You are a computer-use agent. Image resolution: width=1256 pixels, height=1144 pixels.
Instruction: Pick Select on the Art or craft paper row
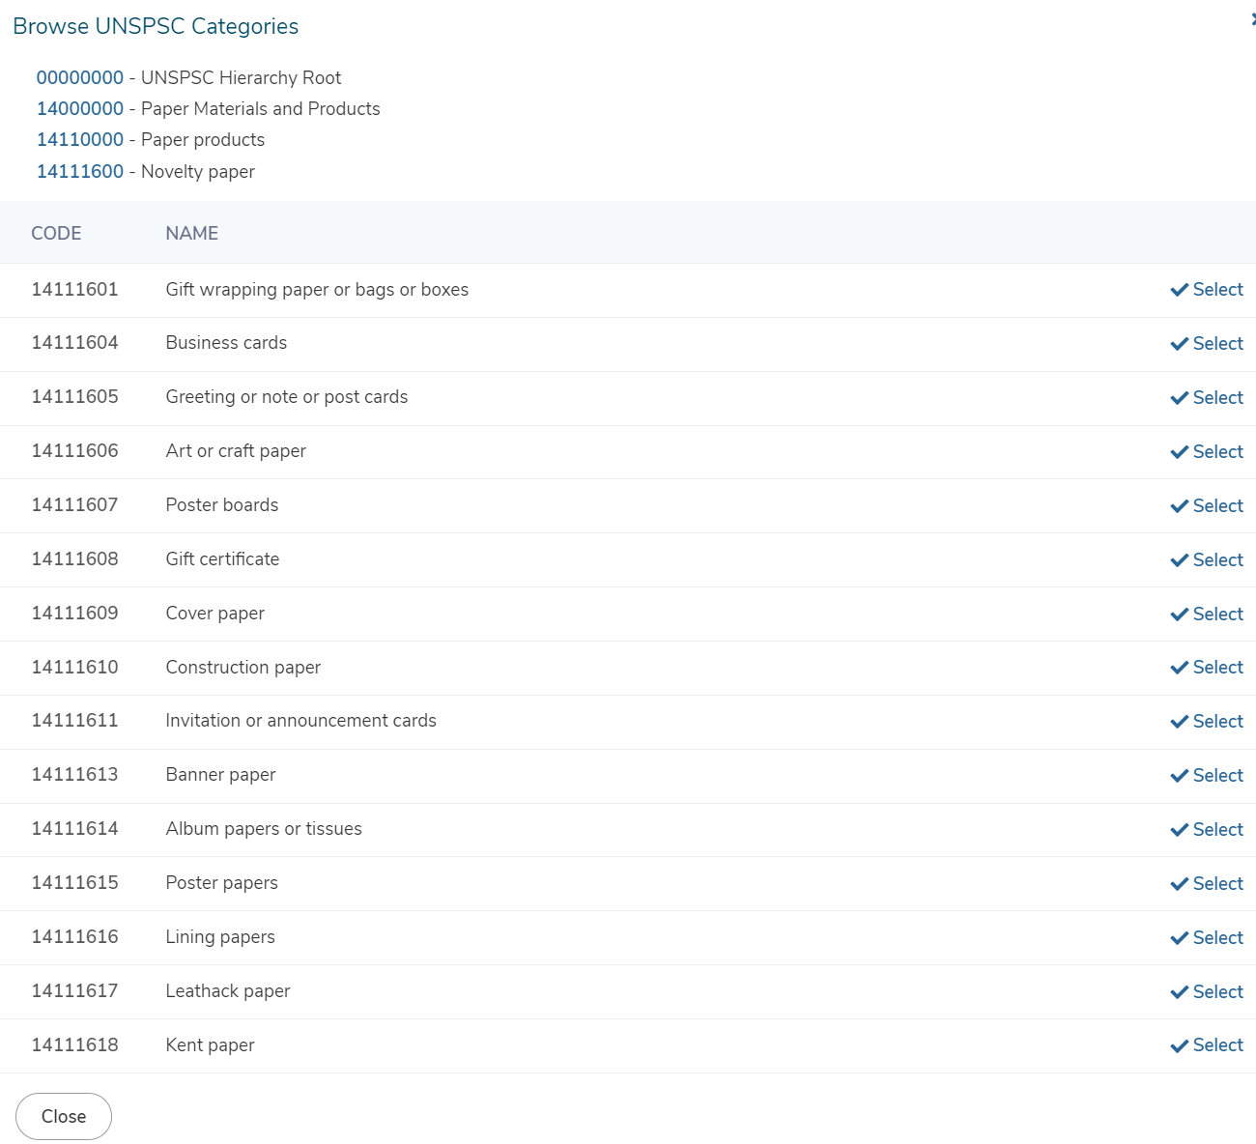(1207, 452)
